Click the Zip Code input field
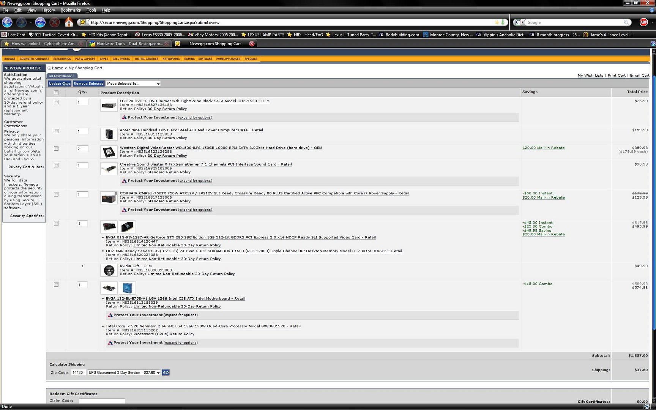Viewport: 656px width, 410px height. [79, 373]
